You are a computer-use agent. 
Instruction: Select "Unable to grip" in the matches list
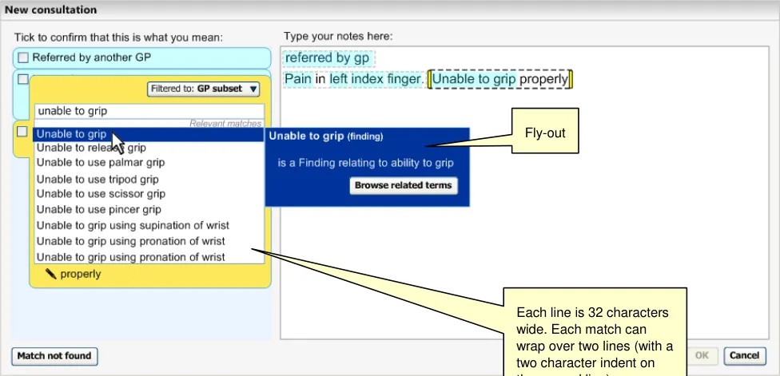tap(72, 134)
